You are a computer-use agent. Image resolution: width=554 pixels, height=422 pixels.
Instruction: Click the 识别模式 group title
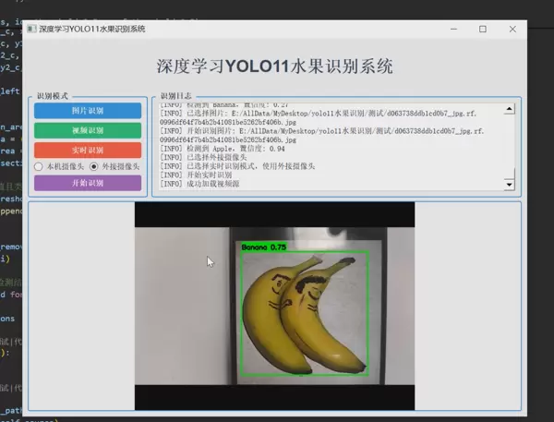point(54,96)
